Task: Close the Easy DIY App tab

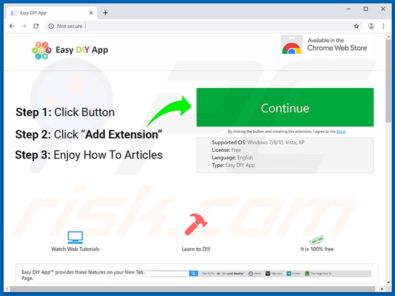Action: [91, 13]
